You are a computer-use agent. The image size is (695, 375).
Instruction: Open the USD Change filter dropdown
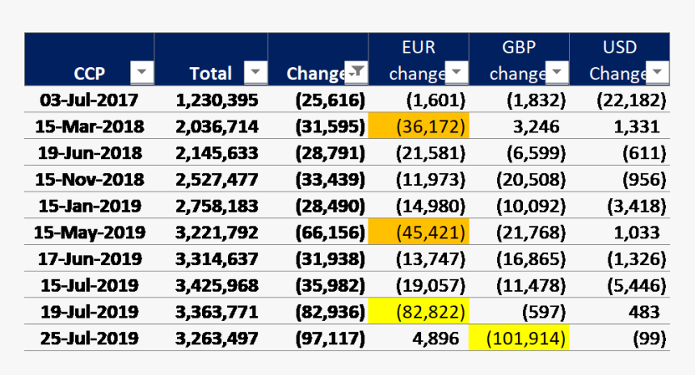(x=658, y=74)
